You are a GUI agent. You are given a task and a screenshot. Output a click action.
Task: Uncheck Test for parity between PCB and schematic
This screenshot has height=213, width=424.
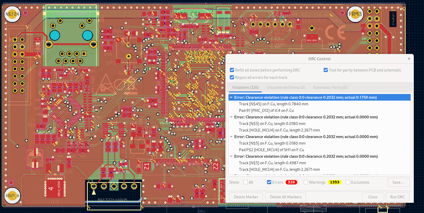click(x=326, y=70)
